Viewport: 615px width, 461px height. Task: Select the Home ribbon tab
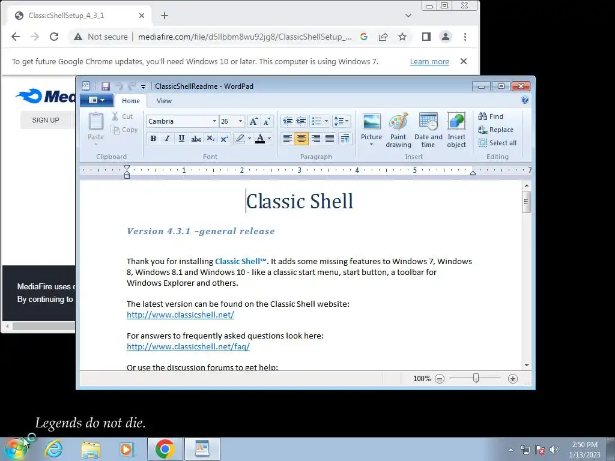130,101
